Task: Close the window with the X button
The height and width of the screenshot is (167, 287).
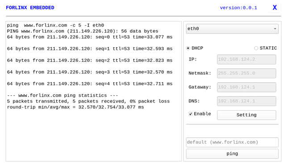Action: (275, 8)
